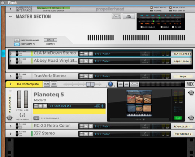Expand the RC-20 Retro Color device
195x157 pixels.
click(x=11, y=126)
